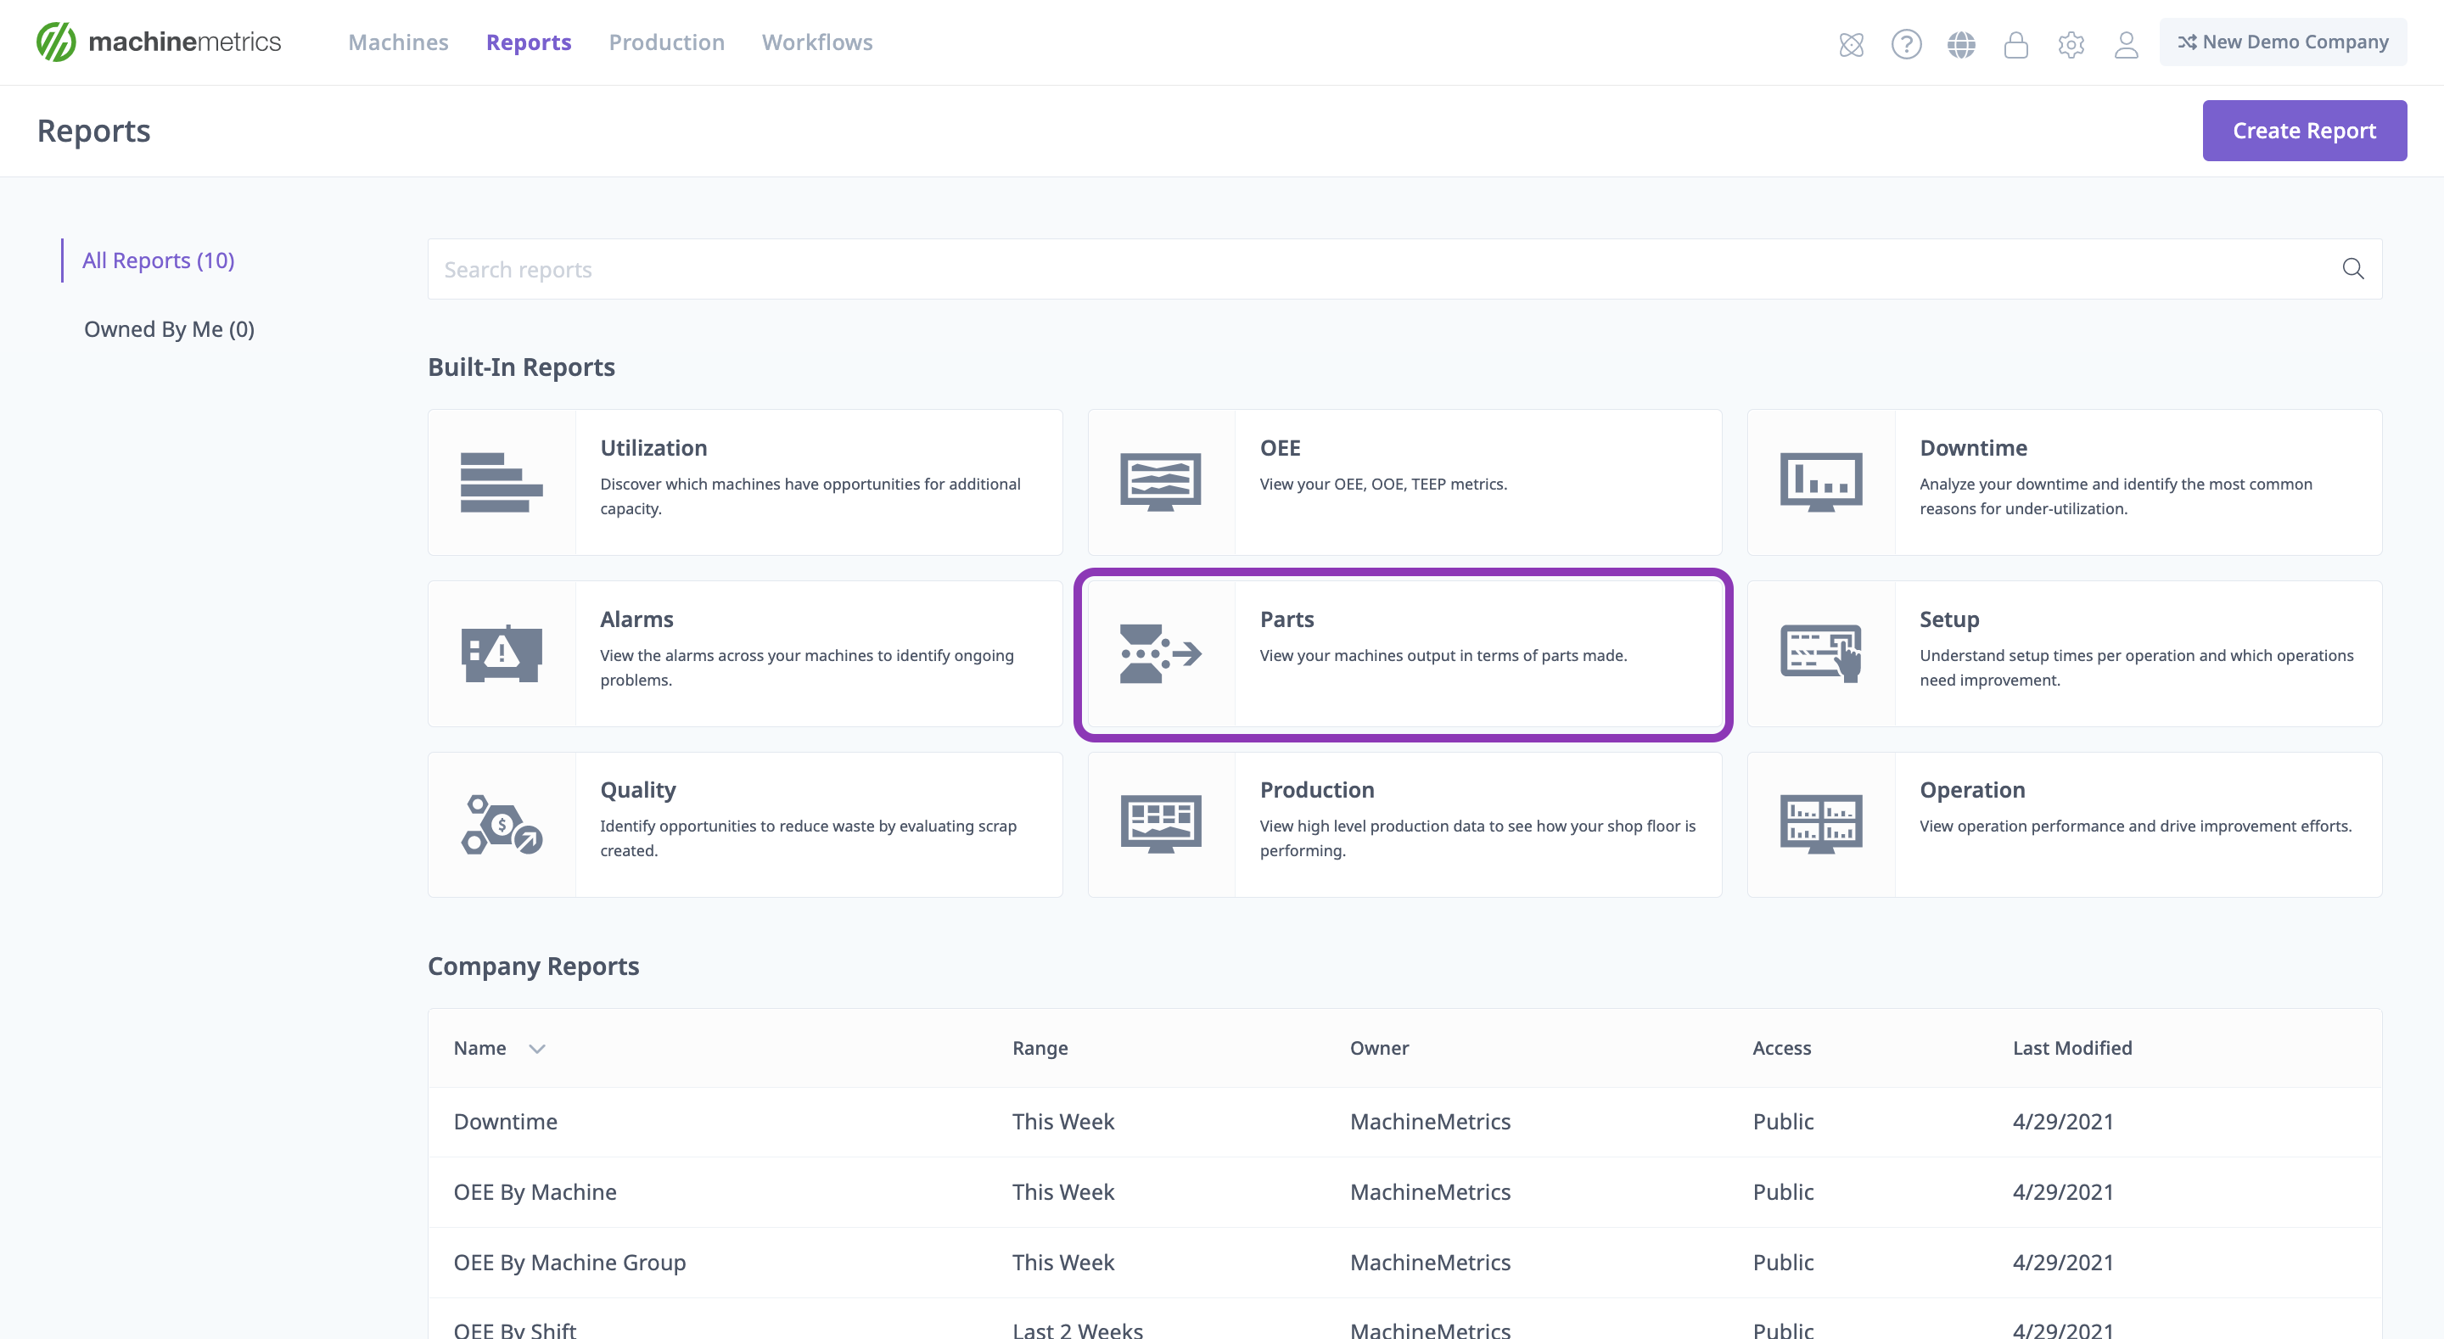Open the OEE built-in report title
2444x1339 pixels.
click(x=1280, y=447)
